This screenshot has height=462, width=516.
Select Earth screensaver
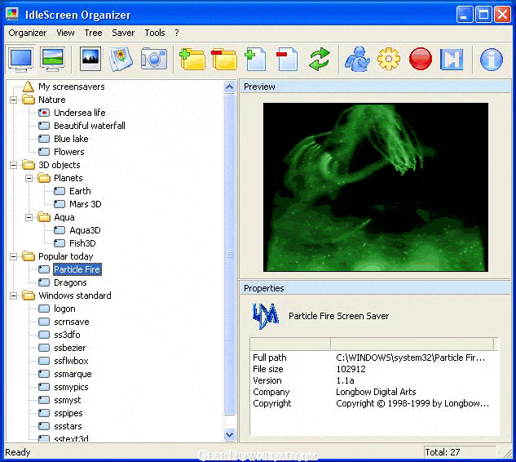(80, 191)
